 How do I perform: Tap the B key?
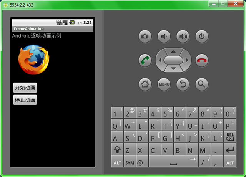(x=180, y=149)
